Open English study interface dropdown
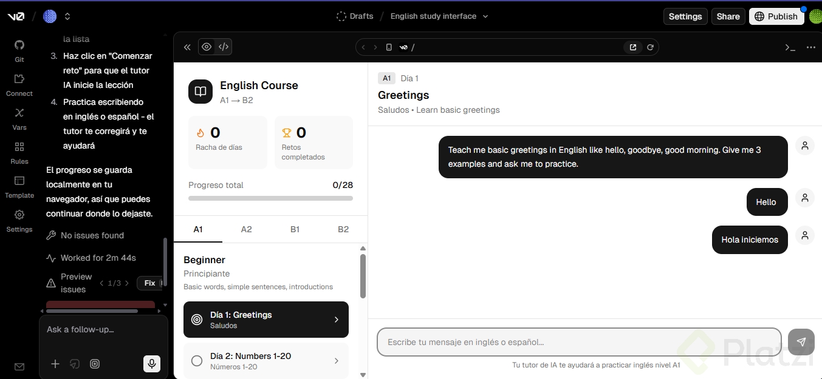The height and width of the screenshot is (379, 822). click(x=439, y=16)
